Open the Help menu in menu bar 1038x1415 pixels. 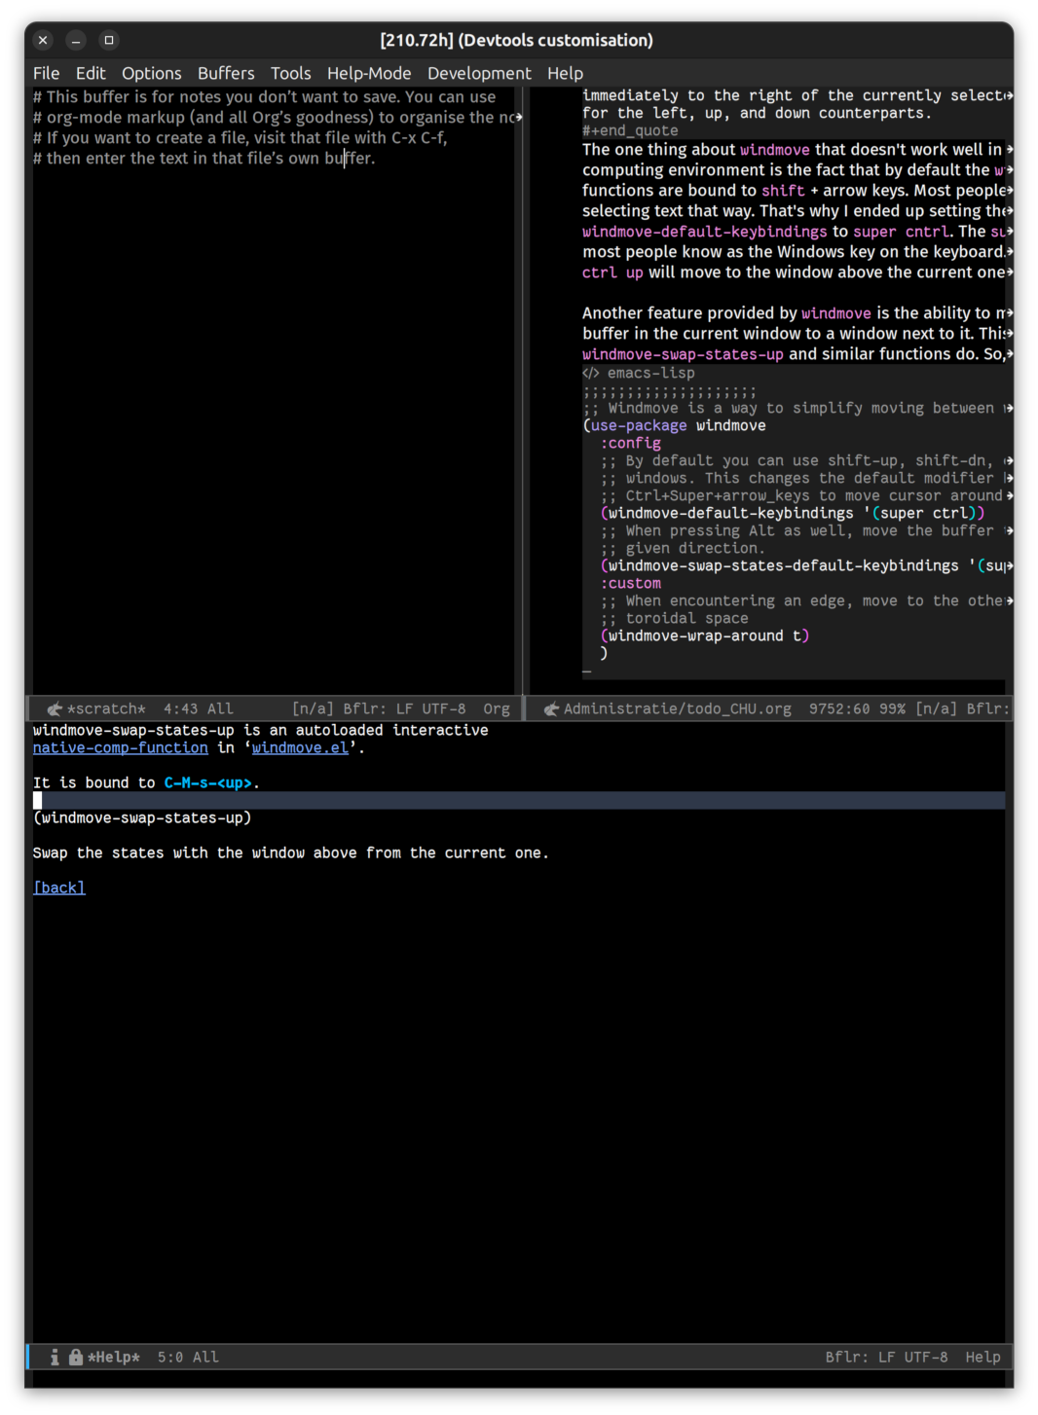click(565, 73)
